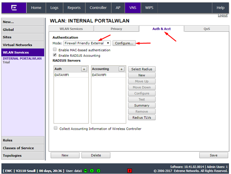Click the Select Radius button
The image size is (231, 174).
[x=142, y=69]
